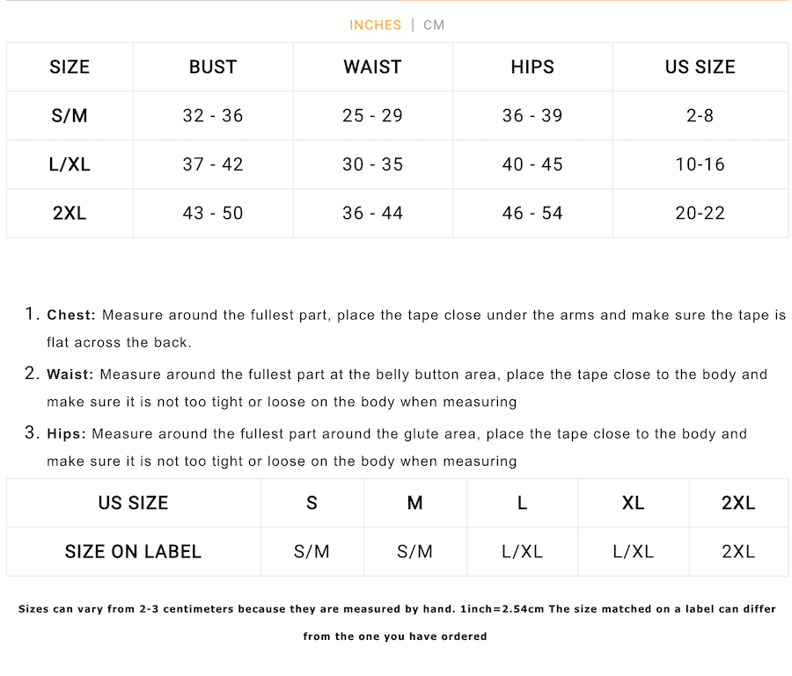Click the US size 10-16 cell

700,164
